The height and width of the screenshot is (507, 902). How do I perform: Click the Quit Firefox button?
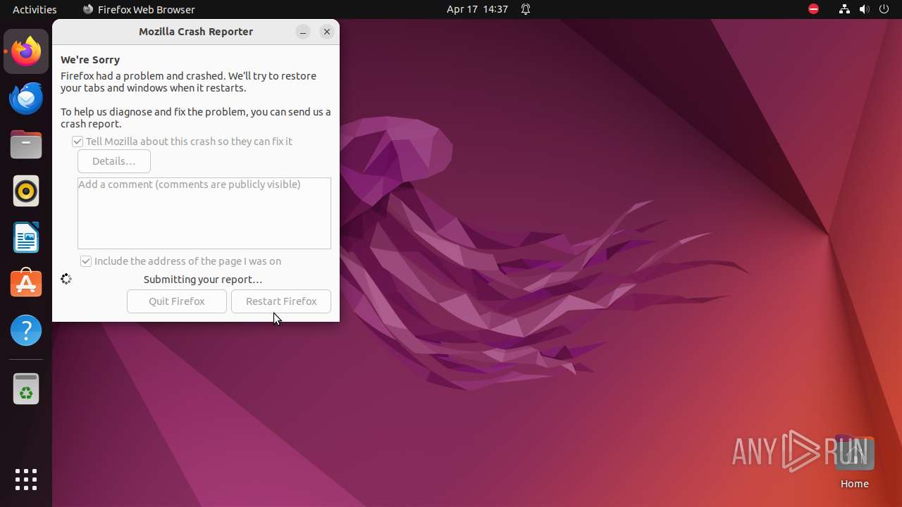click(177, 301)
